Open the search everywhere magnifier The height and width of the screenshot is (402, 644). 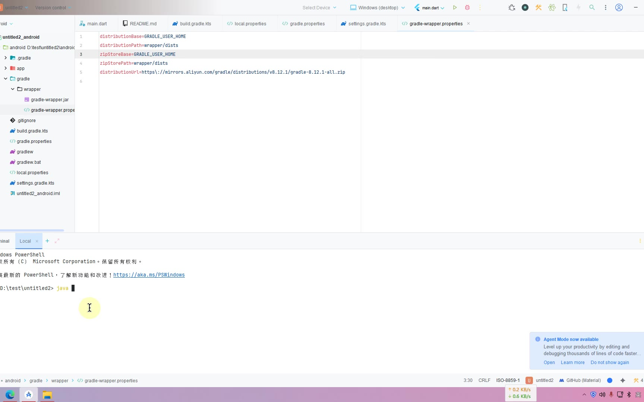(592, 7)
